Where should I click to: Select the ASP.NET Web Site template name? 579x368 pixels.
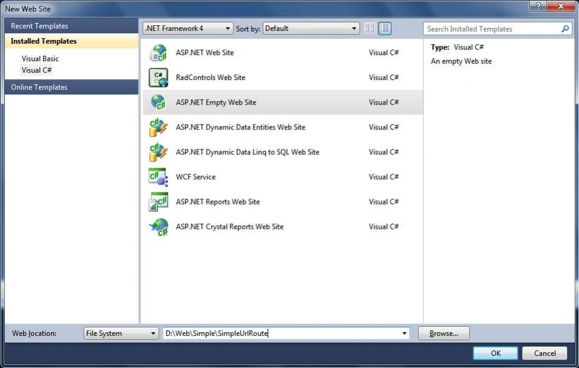tap(204, 53)
